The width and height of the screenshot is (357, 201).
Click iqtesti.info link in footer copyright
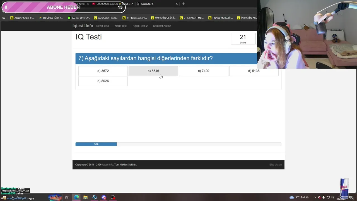click(x=108, y=164)
